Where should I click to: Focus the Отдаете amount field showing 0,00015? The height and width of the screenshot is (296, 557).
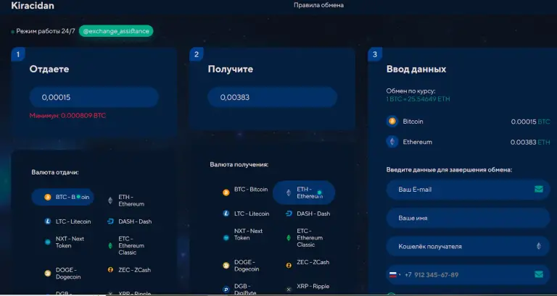click(94, 97)
